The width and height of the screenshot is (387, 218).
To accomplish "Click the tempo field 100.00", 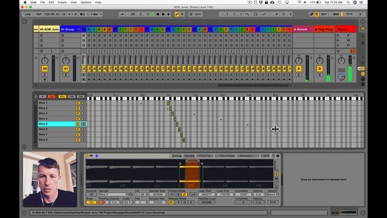I will click(50, 15).
